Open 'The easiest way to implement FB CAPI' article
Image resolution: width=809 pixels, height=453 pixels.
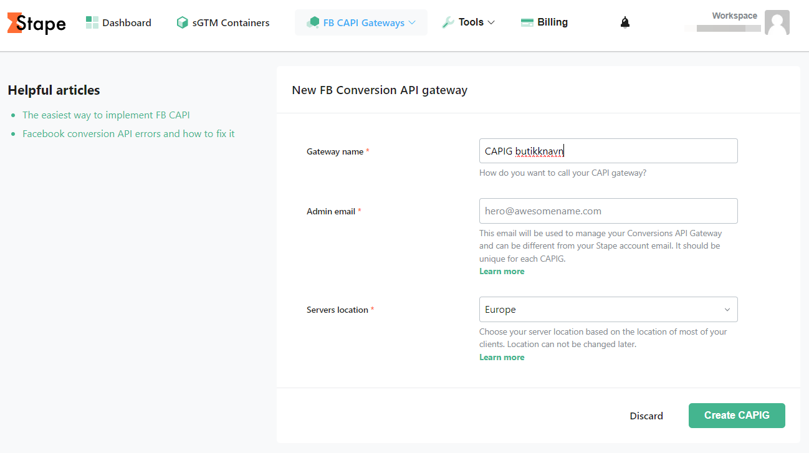pos(106,115)
